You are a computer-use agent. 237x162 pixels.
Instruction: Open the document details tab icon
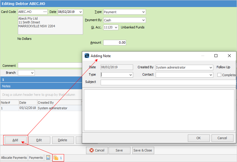pos(48,158)
